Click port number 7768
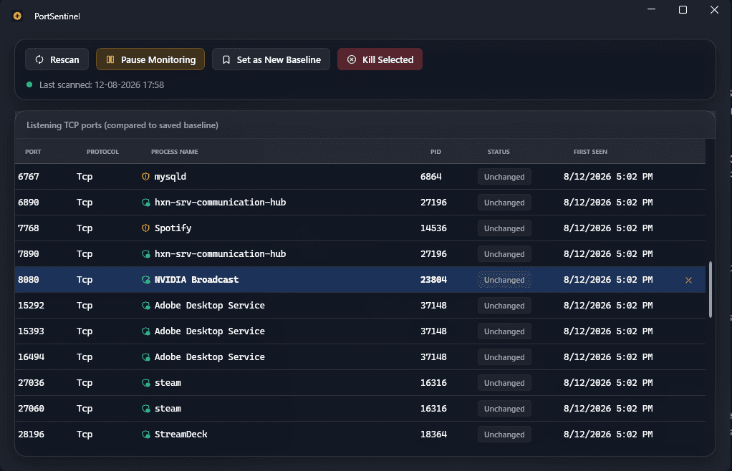732x471 pixels. 29,228
